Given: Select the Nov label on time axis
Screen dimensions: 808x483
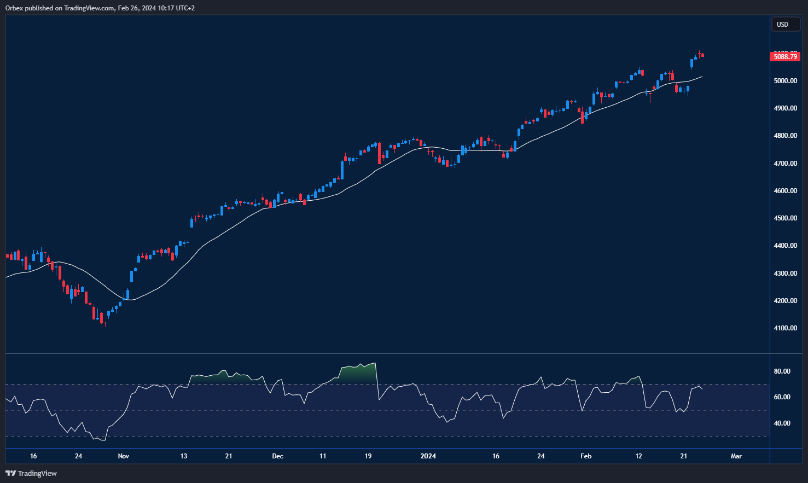Looking at the screenshot, I should 123,456.
